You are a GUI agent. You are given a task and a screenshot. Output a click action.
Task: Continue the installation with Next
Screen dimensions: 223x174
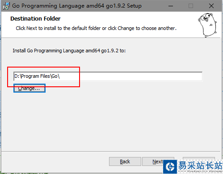coord(153,161)
